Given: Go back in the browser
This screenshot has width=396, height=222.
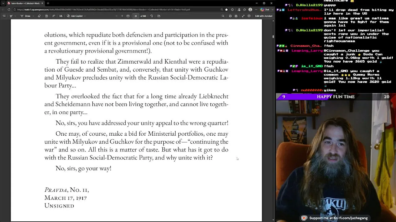Looking at the screenshot, I should coord(3,10).
